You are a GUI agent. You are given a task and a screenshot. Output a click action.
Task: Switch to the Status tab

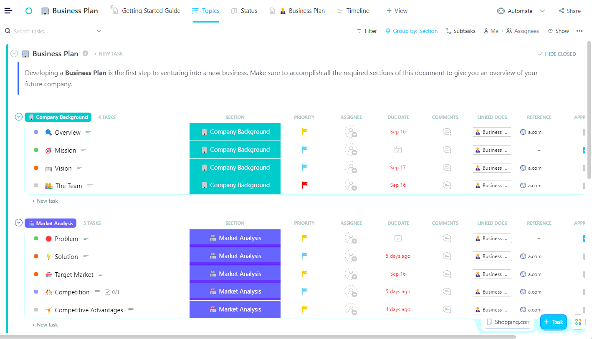[244, 11]
